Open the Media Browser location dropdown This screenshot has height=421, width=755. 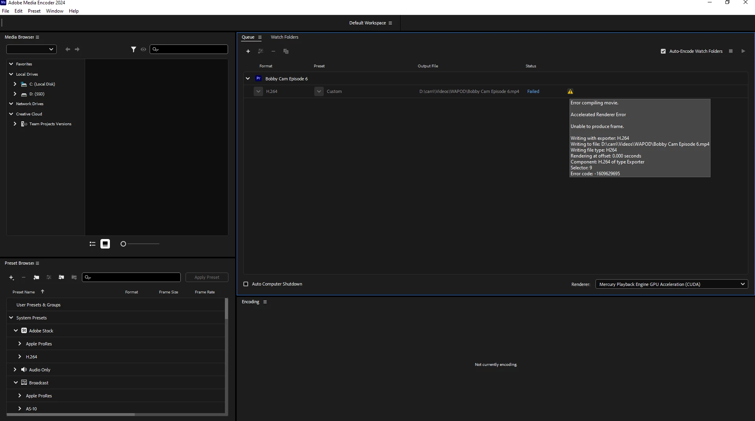(x=32, y=49)
